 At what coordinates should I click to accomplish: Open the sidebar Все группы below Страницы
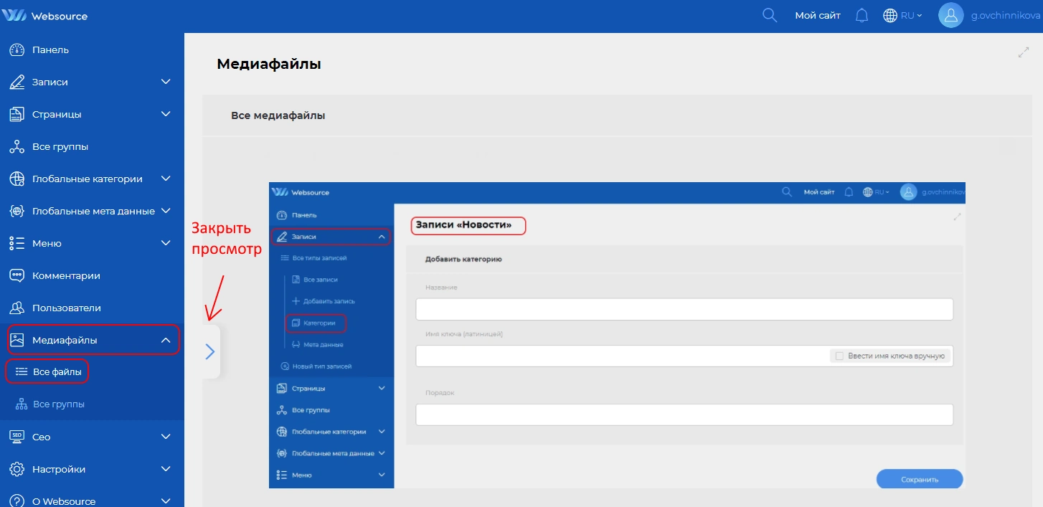(60, 146)
